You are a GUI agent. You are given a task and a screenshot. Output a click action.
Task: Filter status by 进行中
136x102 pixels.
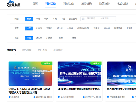(x=39, y=38)
